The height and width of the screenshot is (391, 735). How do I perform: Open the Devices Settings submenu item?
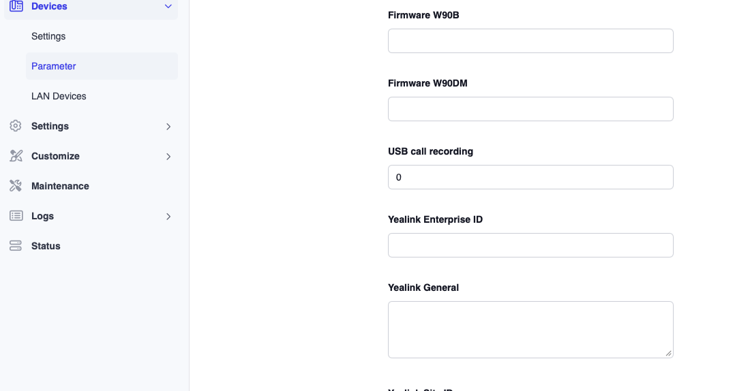[48, 36]
